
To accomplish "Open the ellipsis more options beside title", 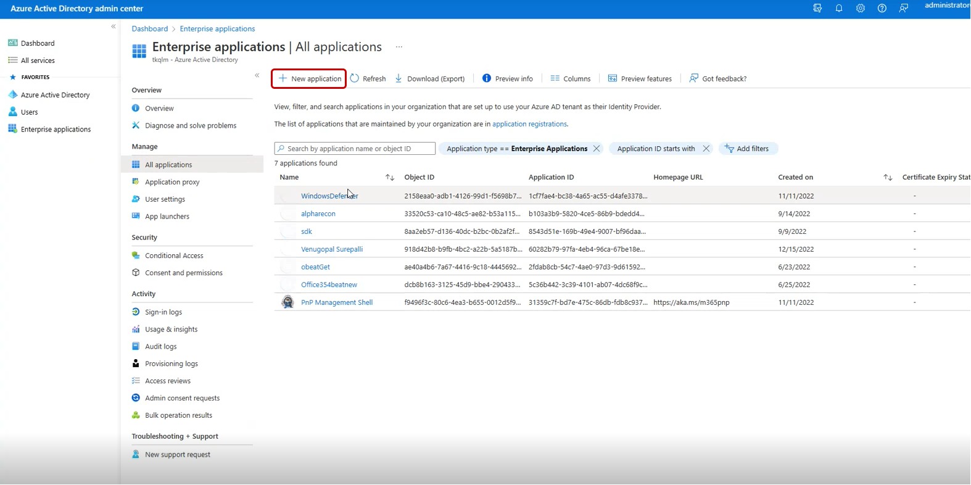I will pos(399,47).
